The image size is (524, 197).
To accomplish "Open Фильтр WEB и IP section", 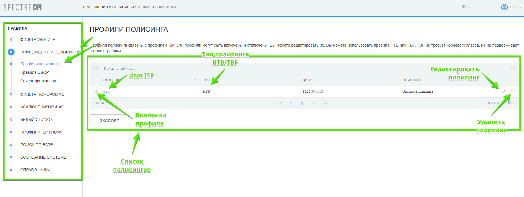I will (x=38, y=39).
